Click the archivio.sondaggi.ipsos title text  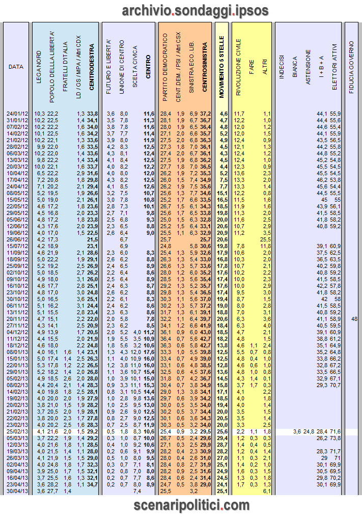click(x=195, y=11)
